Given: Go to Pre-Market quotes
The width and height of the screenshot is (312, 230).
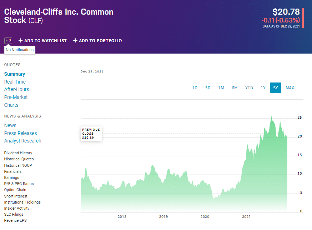Looking at the screenshot, I should [16, 97].
